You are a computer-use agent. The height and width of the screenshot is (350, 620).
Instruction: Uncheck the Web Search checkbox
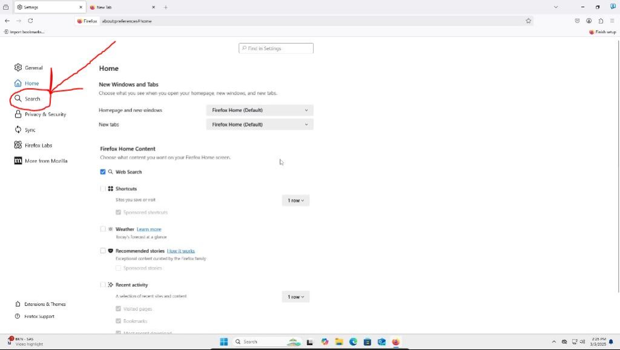103,172
